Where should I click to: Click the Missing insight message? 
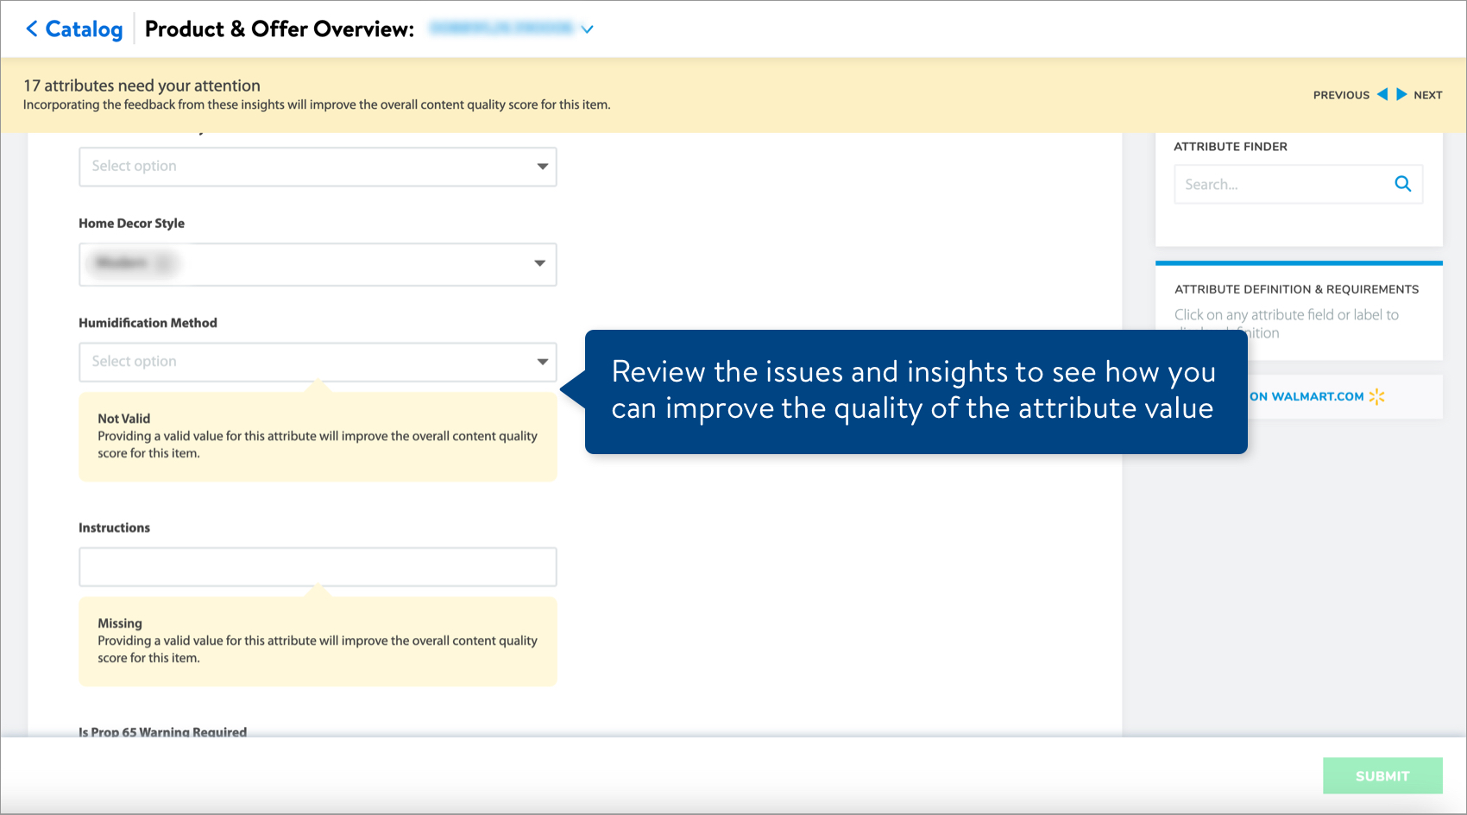pos(318,641)
